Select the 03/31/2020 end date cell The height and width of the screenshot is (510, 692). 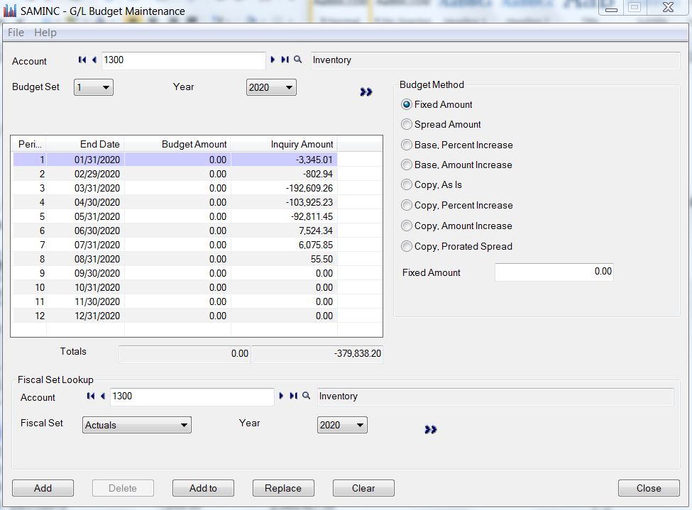point(86,188)
